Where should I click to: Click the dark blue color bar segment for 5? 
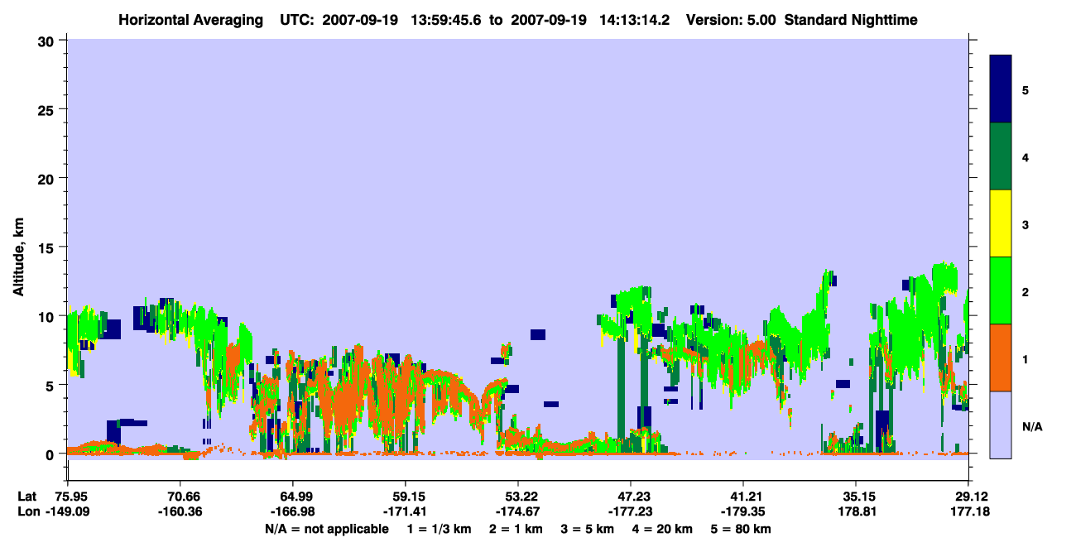(1001, 89)
